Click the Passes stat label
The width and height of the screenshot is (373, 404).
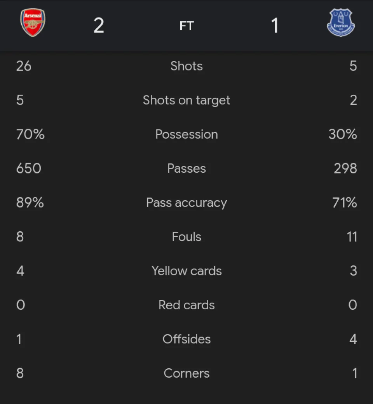point(186,168)
